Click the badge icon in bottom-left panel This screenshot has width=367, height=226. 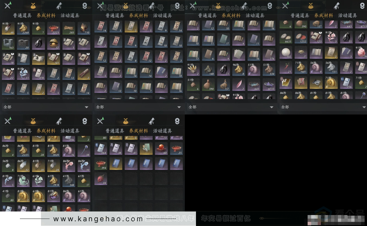pyautogui.click(x=85, y=121)
